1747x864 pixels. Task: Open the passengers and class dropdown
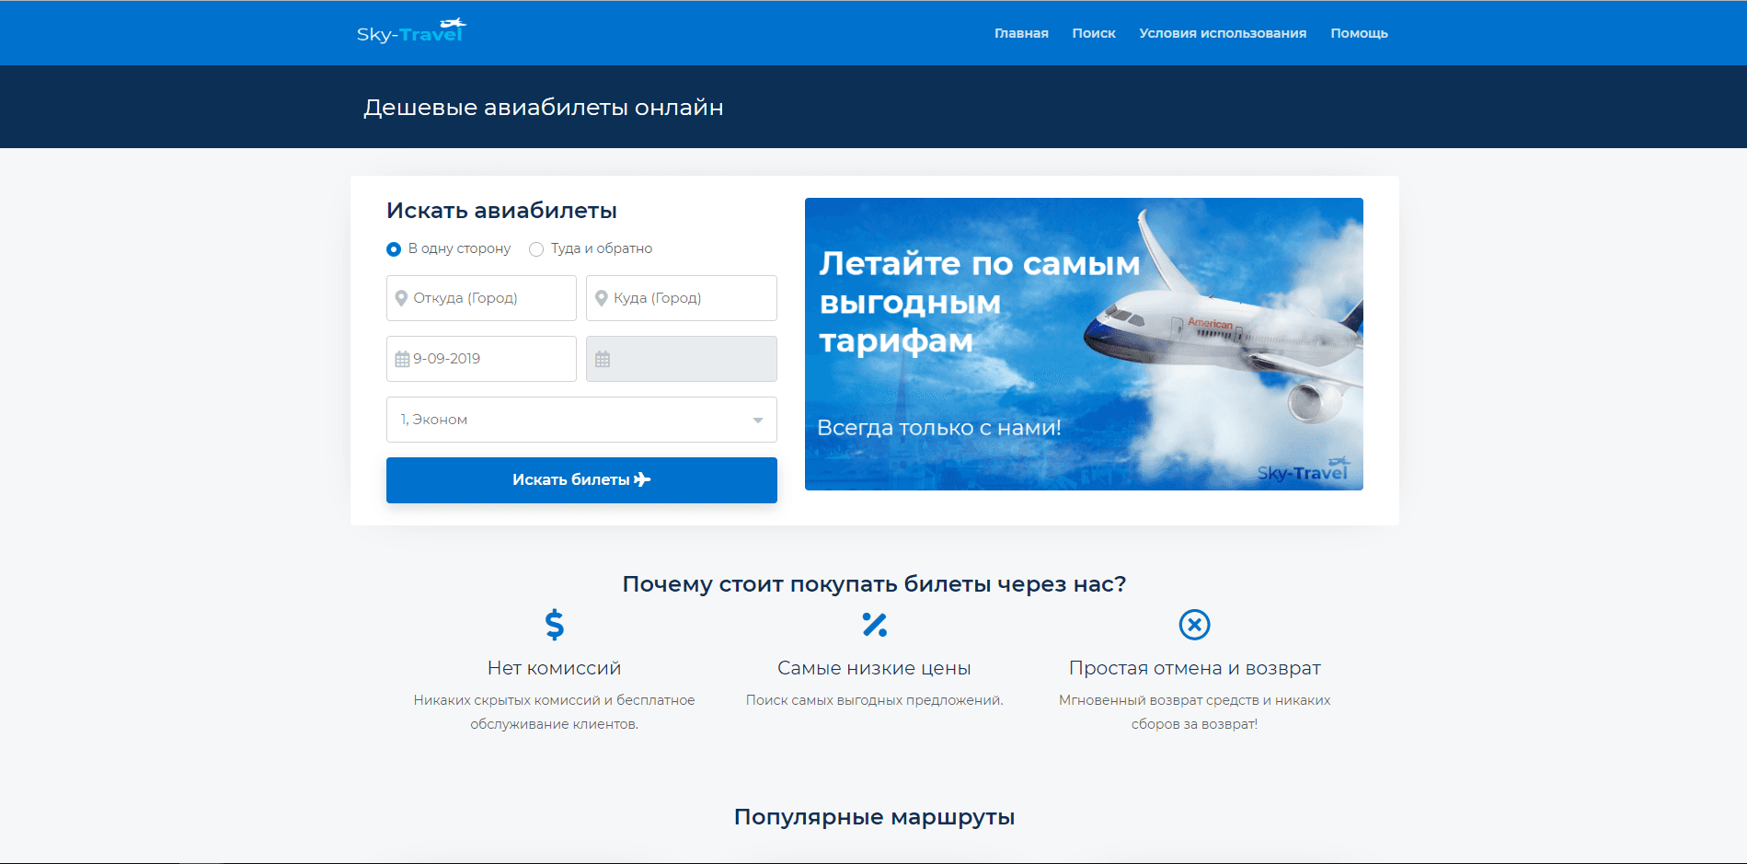581,420
